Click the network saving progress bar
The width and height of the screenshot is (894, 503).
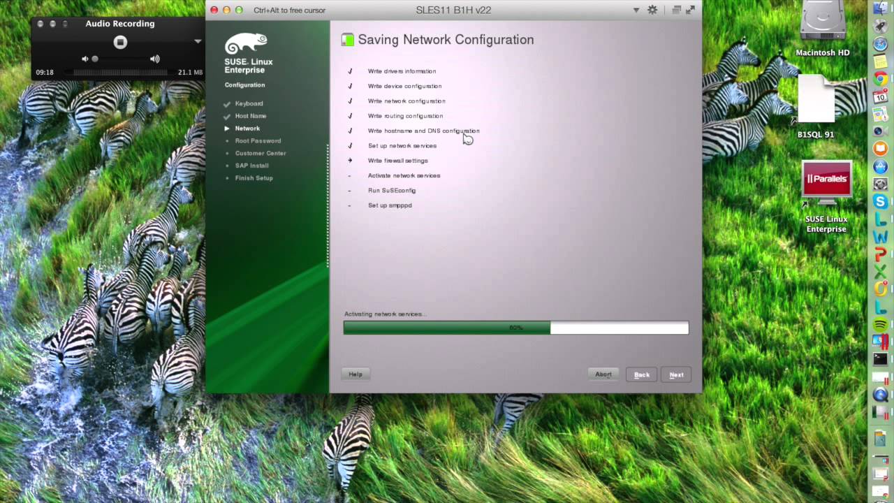(x=516, y=328)
